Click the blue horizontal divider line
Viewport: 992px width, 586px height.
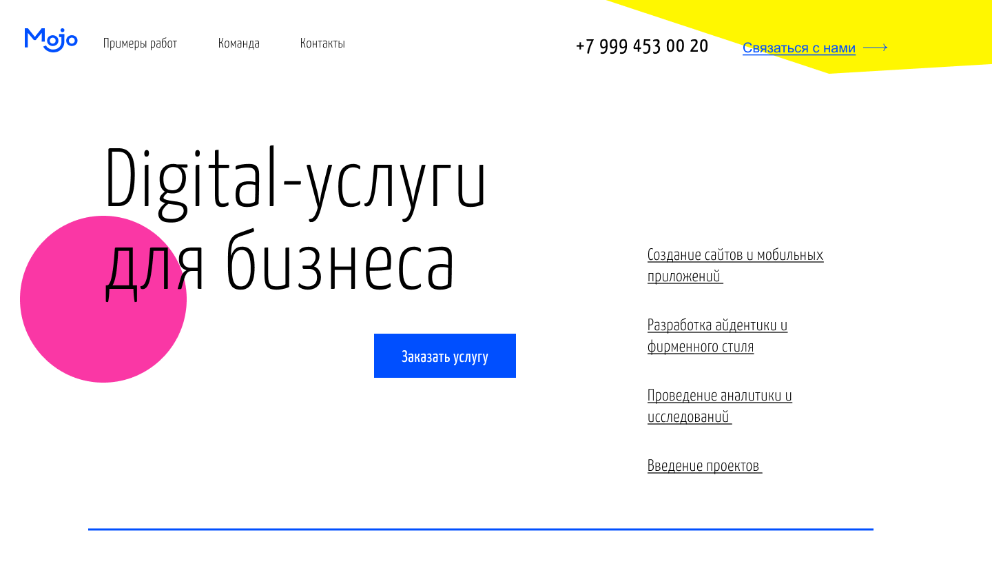(480, 529)
